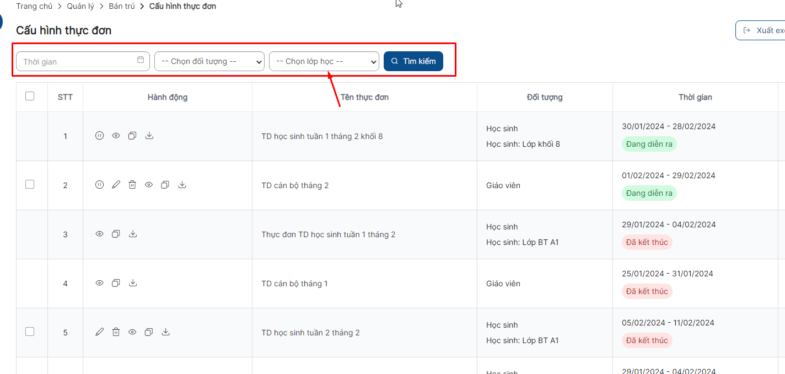Click 'Đã kết thúc' badge for 'TD cán bộ tháng 1'
Screen dimensions: 785x374
[x=647, y=291]
